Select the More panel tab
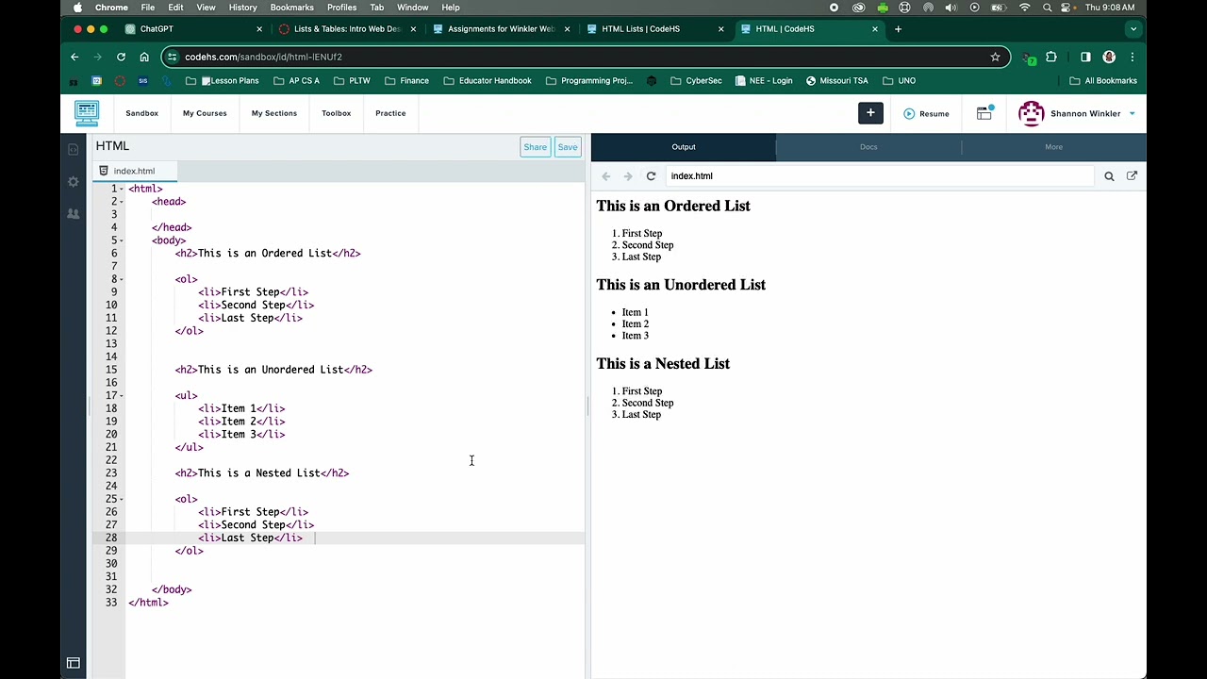The image size is (1207, 679). [x=1053, y=147]
